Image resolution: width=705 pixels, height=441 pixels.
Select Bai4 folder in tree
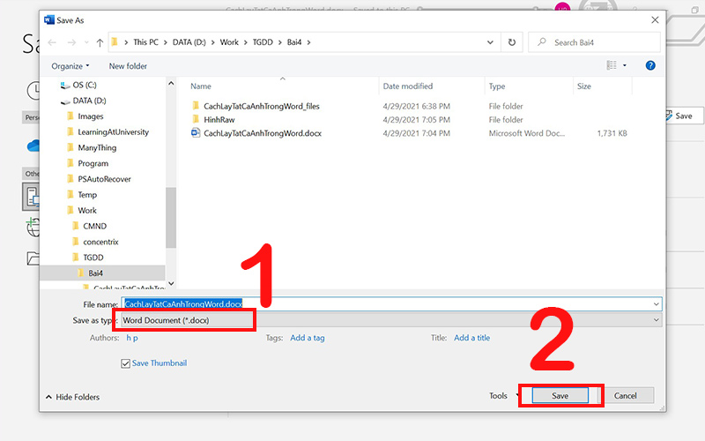(102, 273)
